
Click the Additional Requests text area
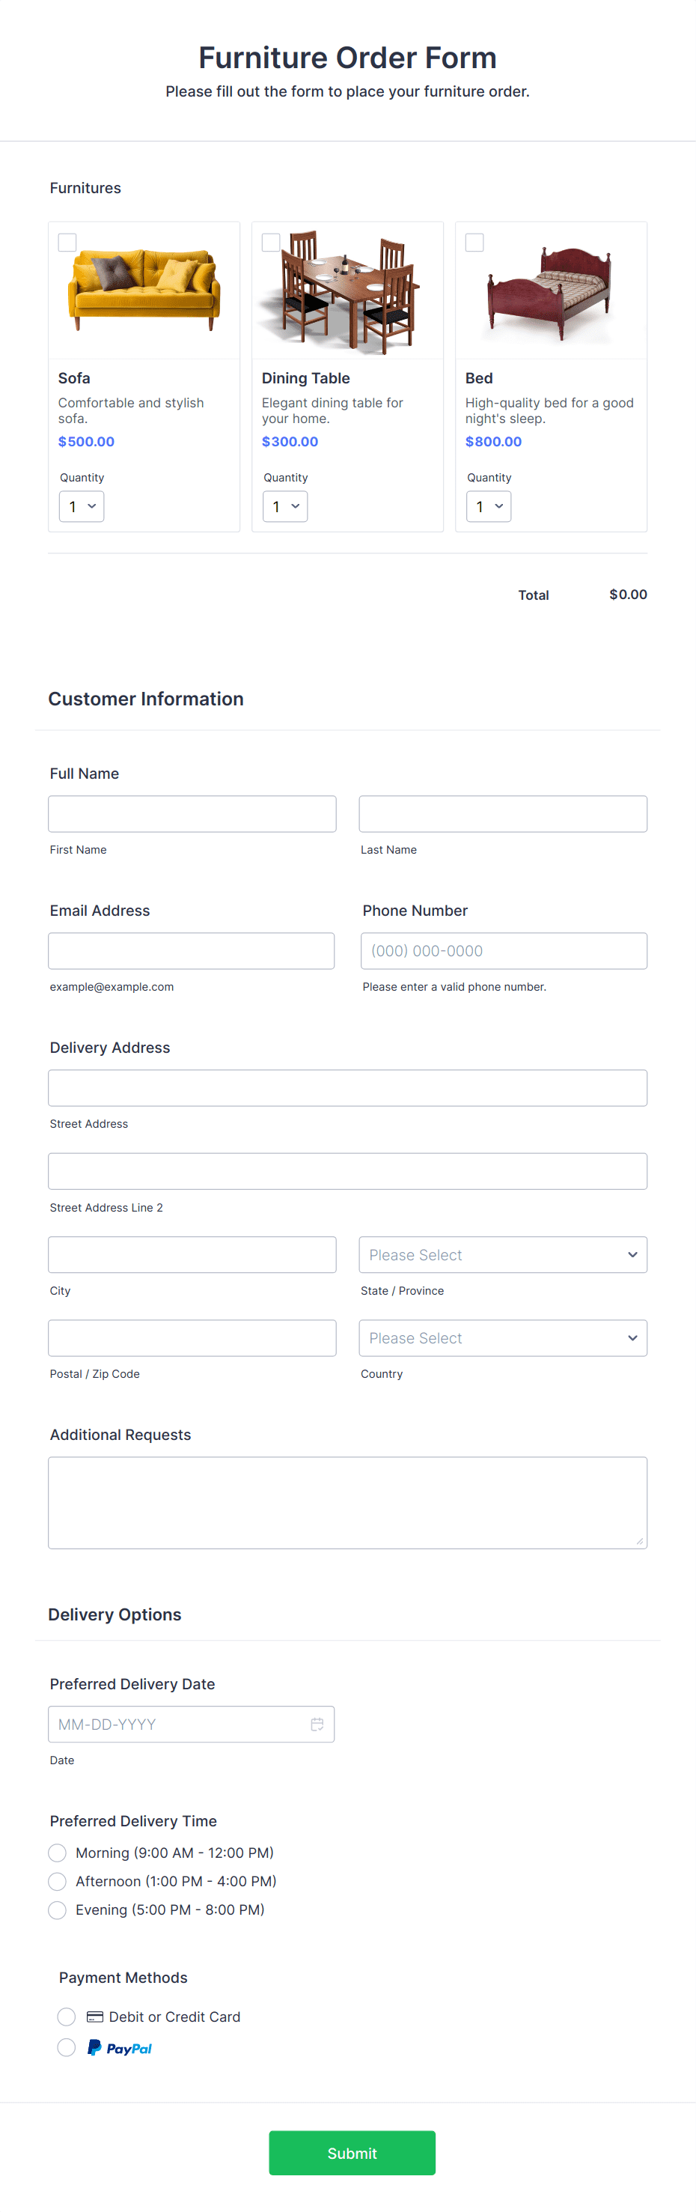[x=347, y=1502]
